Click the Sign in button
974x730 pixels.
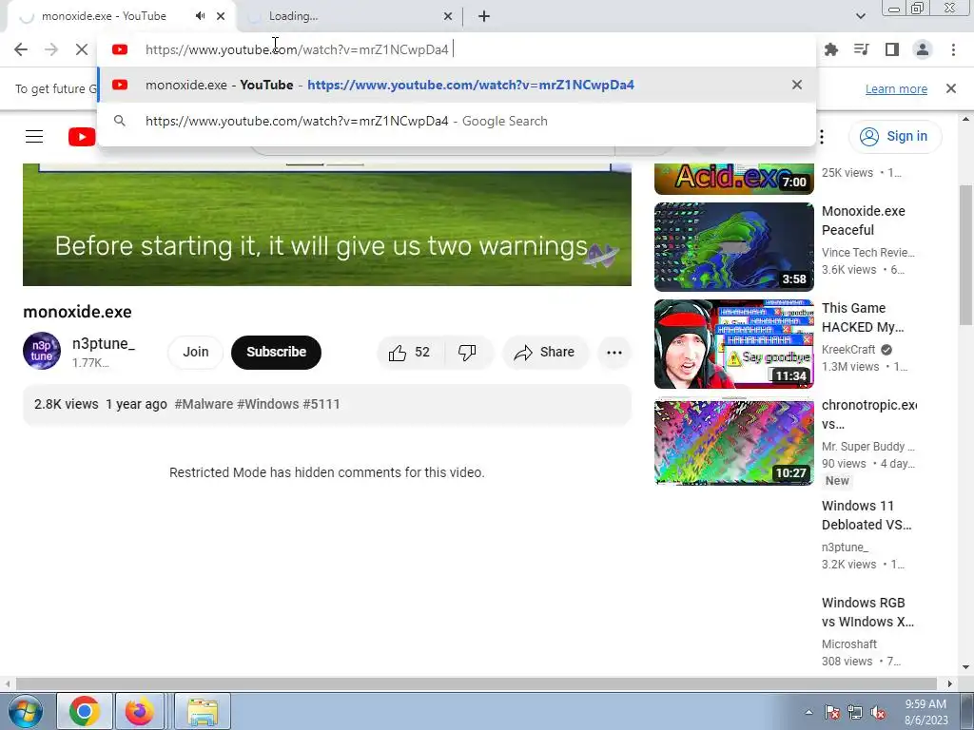pyautogui.click(x=894, y=136)
